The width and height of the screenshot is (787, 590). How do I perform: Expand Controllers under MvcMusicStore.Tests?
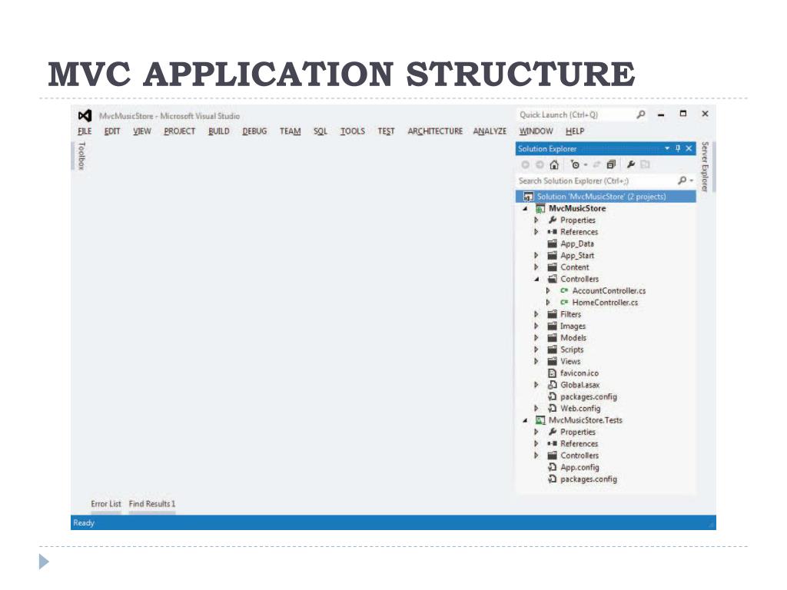tap(536, 456)
